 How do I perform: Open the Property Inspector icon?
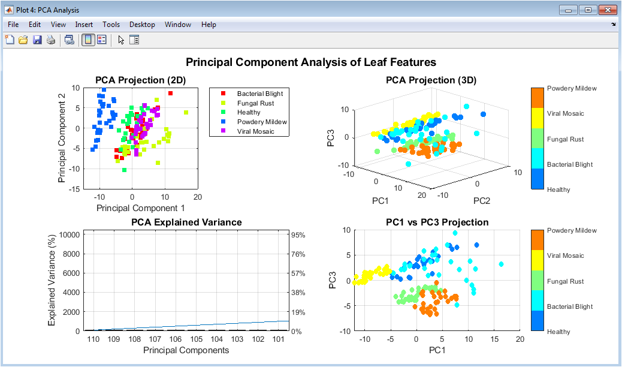(x=134, y=40)
